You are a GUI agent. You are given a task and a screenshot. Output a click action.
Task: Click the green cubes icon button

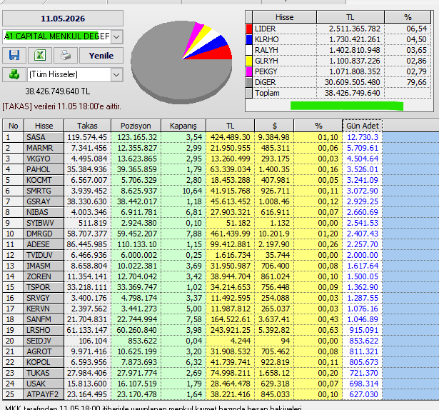14,74
